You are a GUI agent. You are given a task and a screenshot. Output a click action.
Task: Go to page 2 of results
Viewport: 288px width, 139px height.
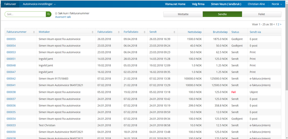278,25
